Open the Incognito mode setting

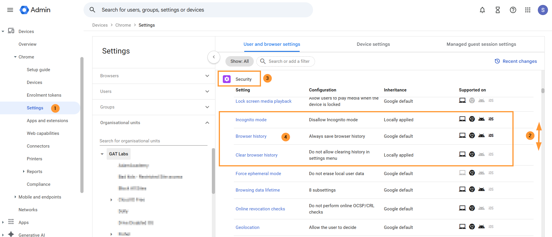pyautogui.click(x=251, y=120)
